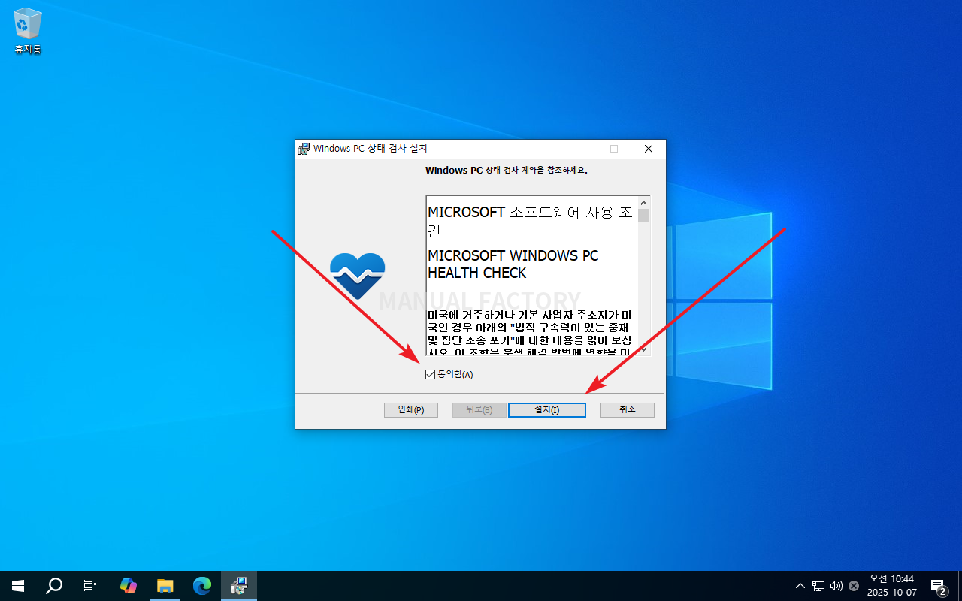Select the installer icon in taskbar
Viewport: 962px width, 601px height.
click(239, 586)
